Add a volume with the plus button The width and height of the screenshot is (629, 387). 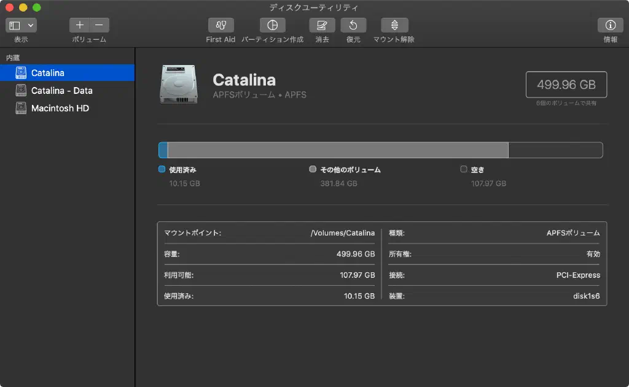tap(80, 25)
